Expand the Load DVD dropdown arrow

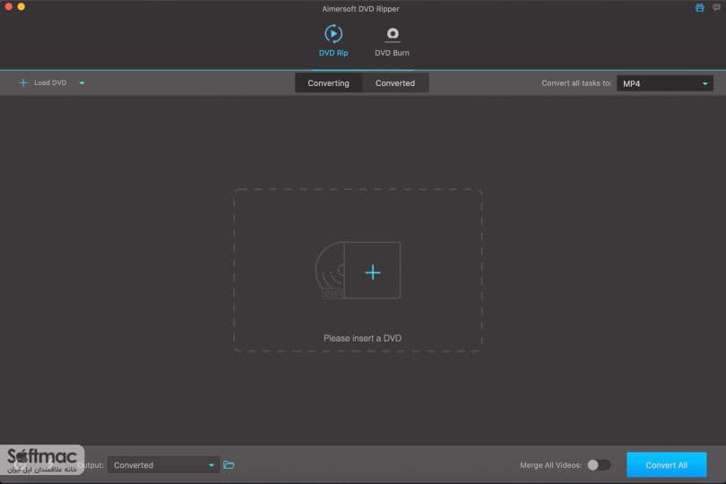tap(82, 83)
